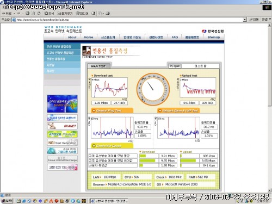Launch the blue diamond quick launch icon
Viewport: 272px width, 204px height.
(x=40, y=201)
